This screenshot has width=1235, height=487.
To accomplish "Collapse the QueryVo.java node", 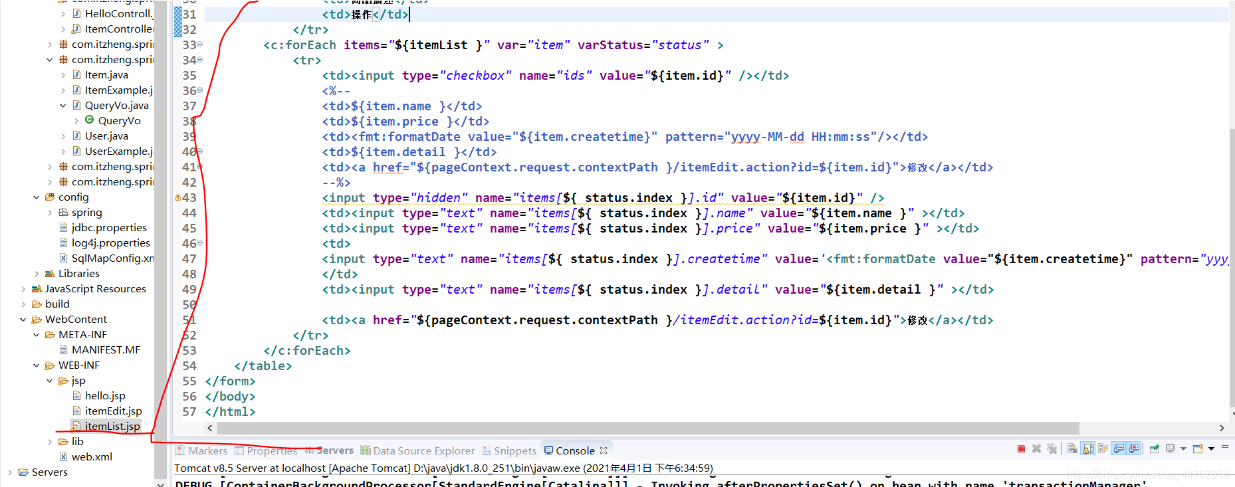I will pyautogui.click(x=63, y=105).
